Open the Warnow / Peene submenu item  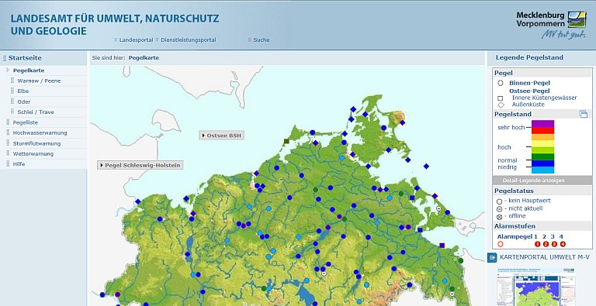(x=39, y=81)
